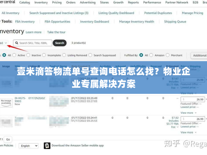Click the No image available thumbnail
This screenshot has height=155, width=207.
coord(6,103)
